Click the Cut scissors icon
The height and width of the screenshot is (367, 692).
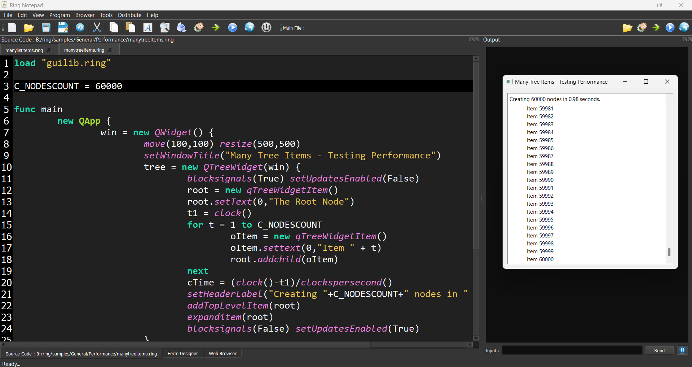click(x=97, y=28)
